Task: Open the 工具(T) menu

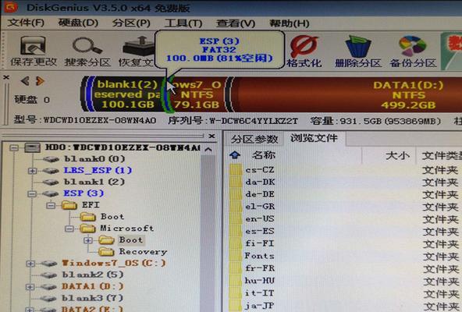Action: tap(183, 23)
